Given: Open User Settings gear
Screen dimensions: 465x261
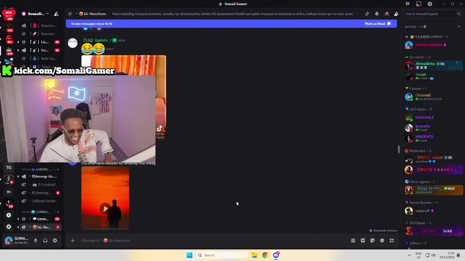Looking at the screenshot, I should pos(55,240).
